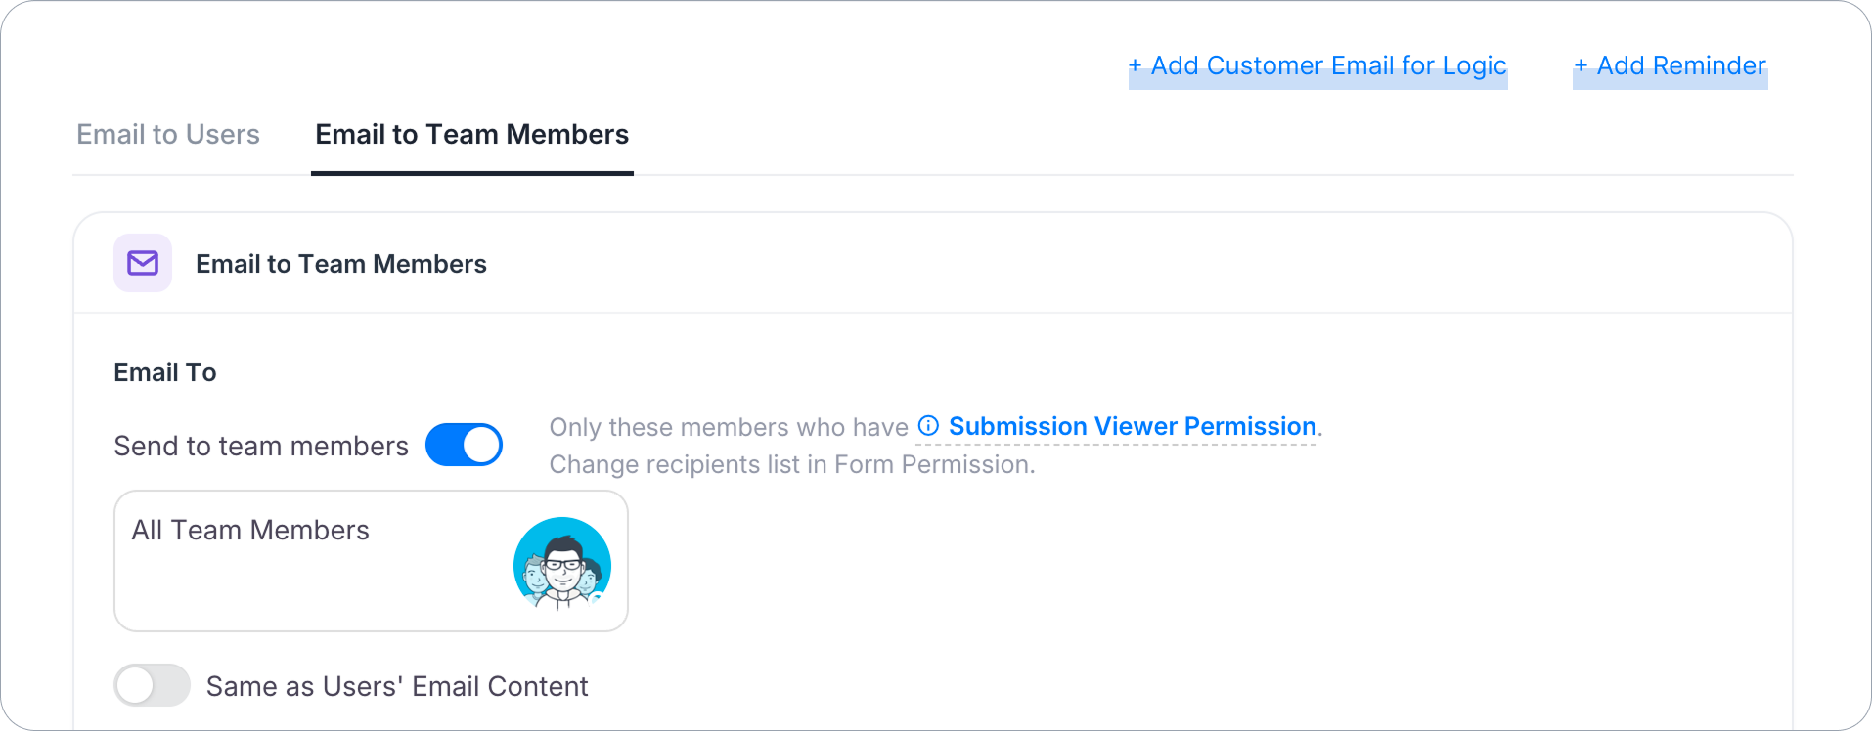Click the plus sign before Add Reminder
The height and width of the screenshot is (731, 1872).
tap(1581, 66)
